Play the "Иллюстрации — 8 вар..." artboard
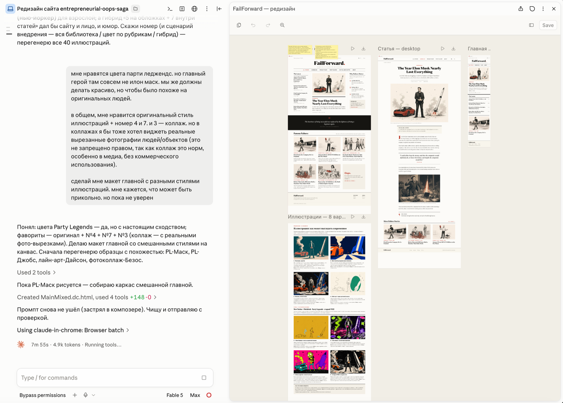This screenshot has height=403, width=563. pos(353,217)
